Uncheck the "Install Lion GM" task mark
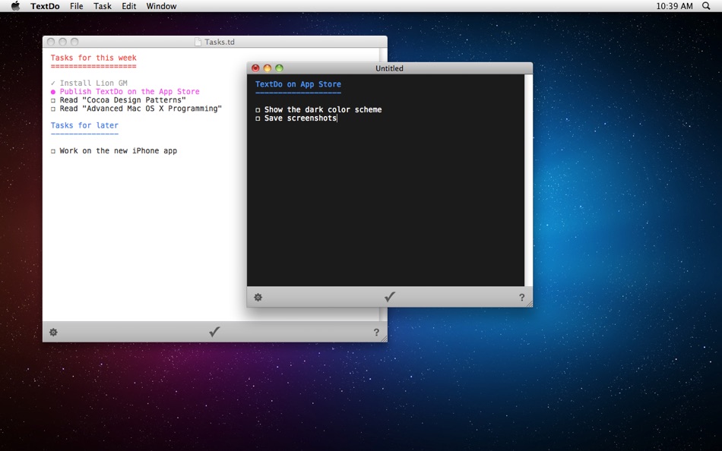 click(x=53, y=84)
